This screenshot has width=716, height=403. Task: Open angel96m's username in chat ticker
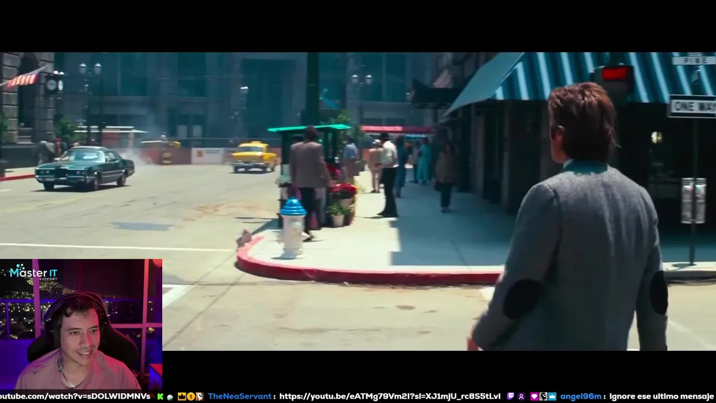tap(581, 396)
